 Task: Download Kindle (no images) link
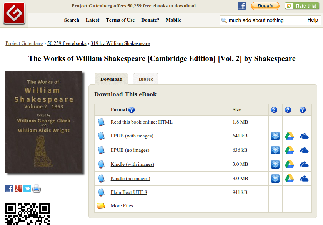point(130,179)
